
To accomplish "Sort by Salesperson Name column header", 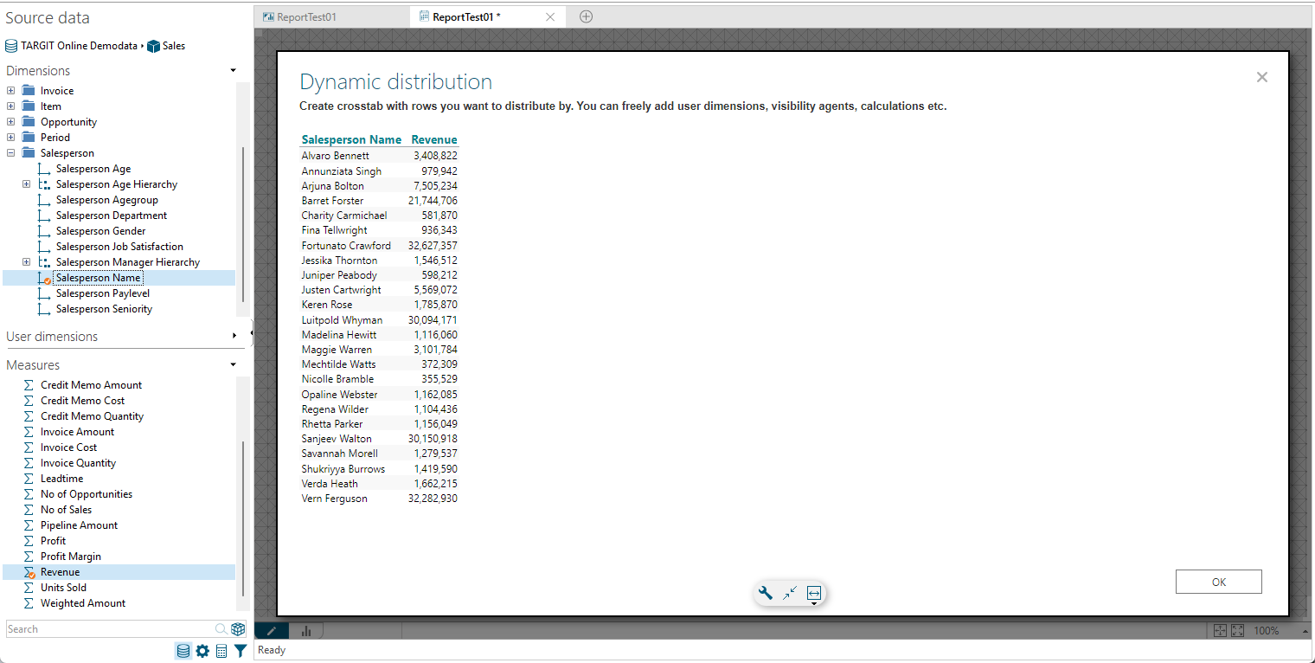I will coord(351,139).
